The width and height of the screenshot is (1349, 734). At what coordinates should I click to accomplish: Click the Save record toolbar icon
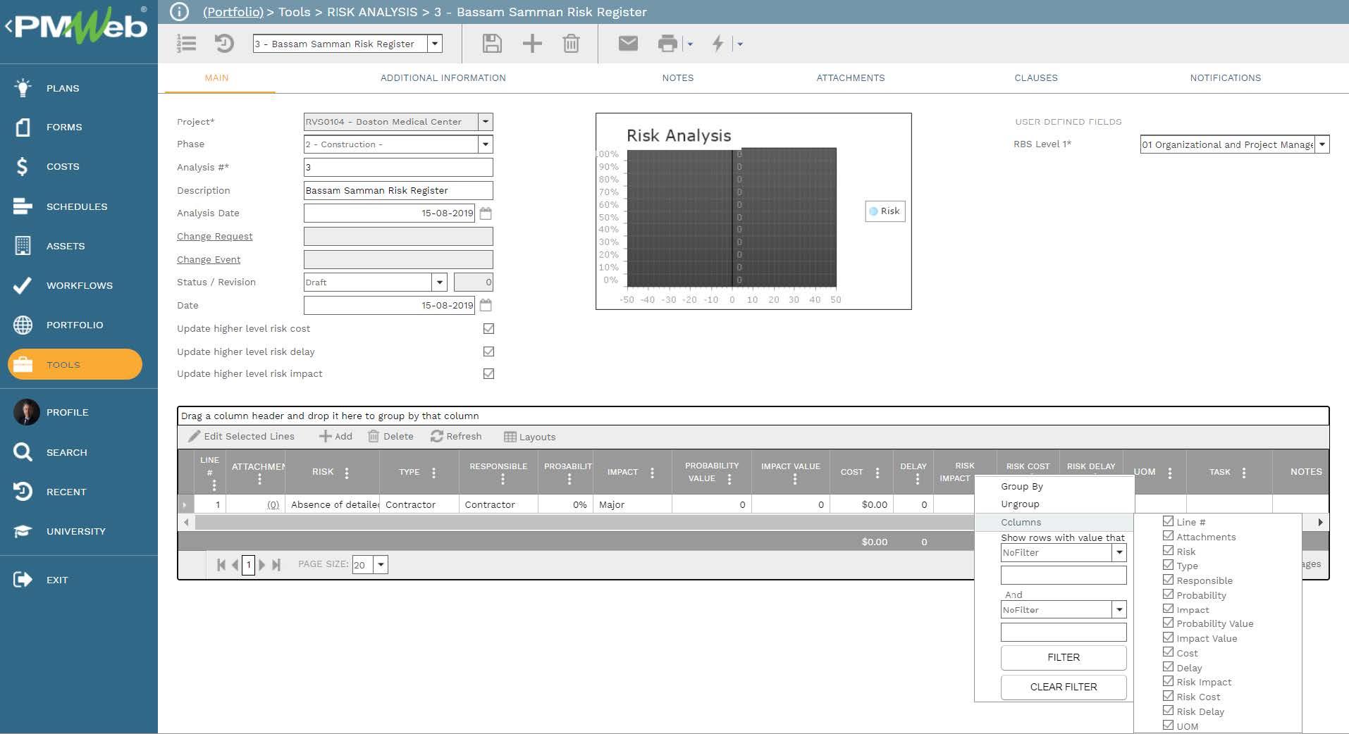tap(491, 44)
